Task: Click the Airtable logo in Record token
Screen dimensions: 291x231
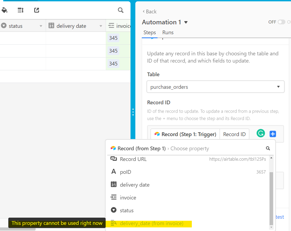Action: point(157,134)
